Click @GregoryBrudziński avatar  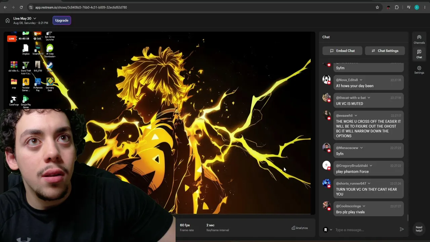tap(327, 165)
